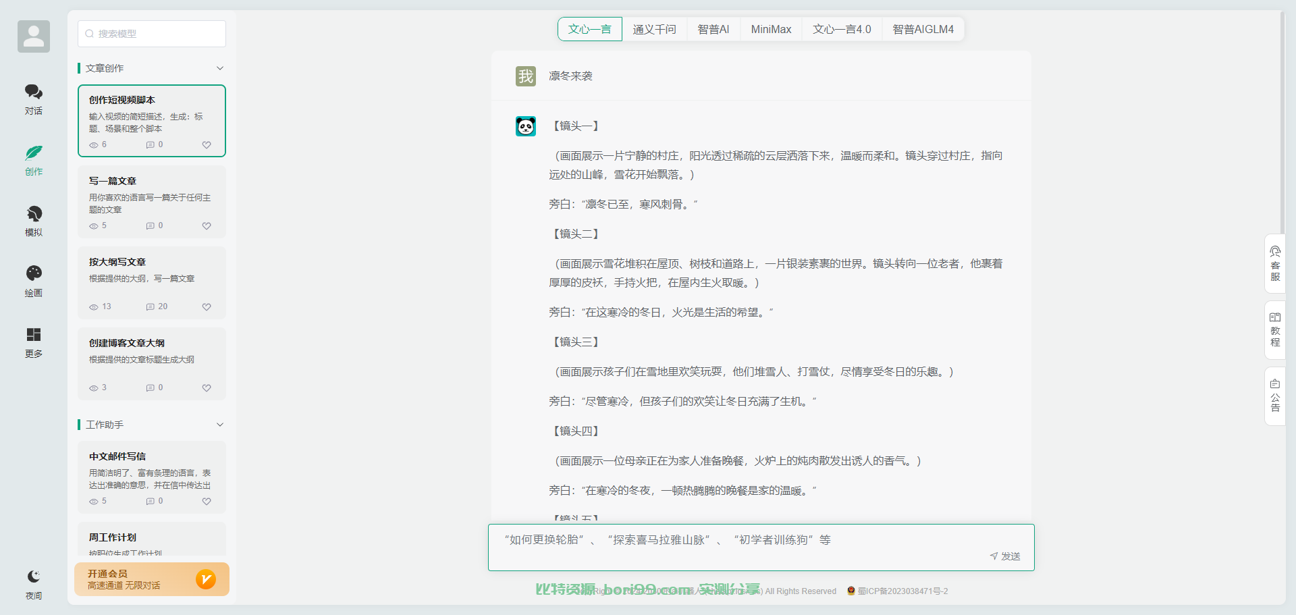The width and height of the screenshot is (1296, 615).
Task: Select the 按大纲写文章 template card
Action: 152,283
